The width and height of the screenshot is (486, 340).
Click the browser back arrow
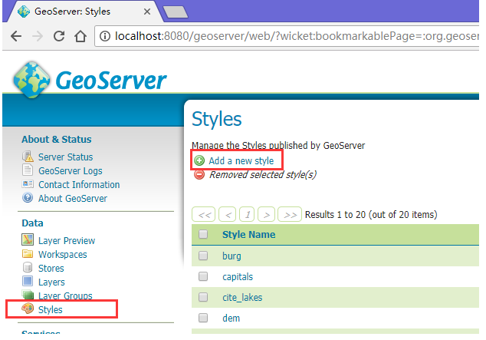point(16,36)
